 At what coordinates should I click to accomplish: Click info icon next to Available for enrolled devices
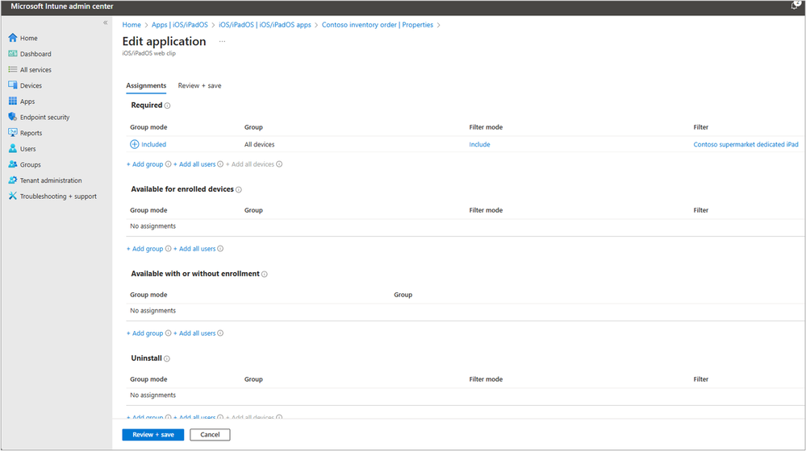pyautogui.click(x=239, y=190)
